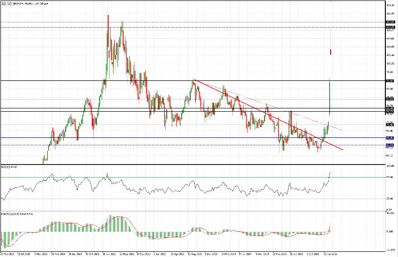Click the latest red candle at far right
The height and width of the screenshot is (257, 398).
pyautogui.click(x=331, y=52)
